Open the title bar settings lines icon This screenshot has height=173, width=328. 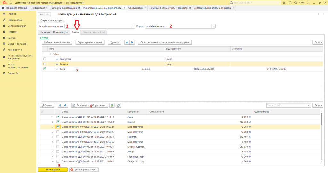pos(308,3)
